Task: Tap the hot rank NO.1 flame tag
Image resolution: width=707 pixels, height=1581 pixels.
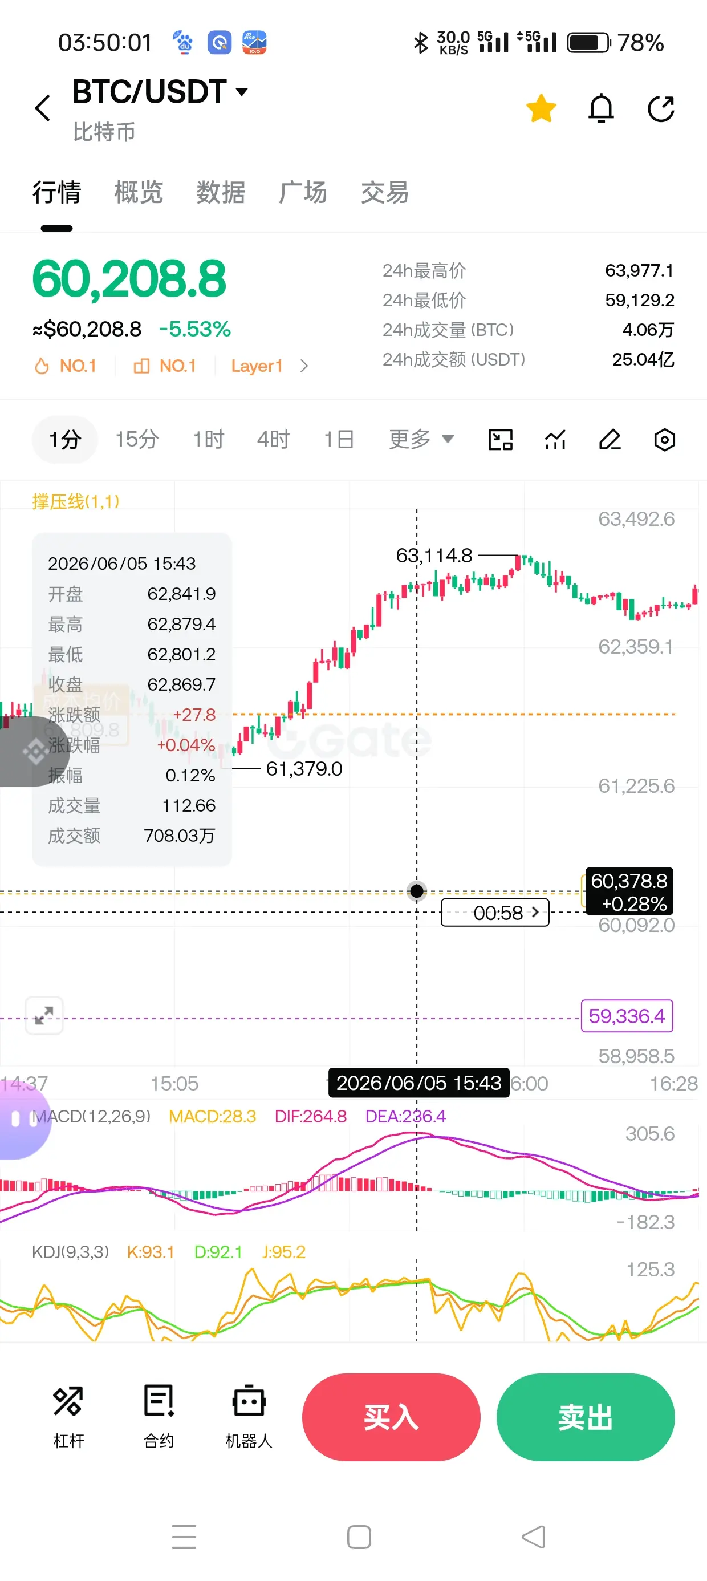Action: click(65, 366)
